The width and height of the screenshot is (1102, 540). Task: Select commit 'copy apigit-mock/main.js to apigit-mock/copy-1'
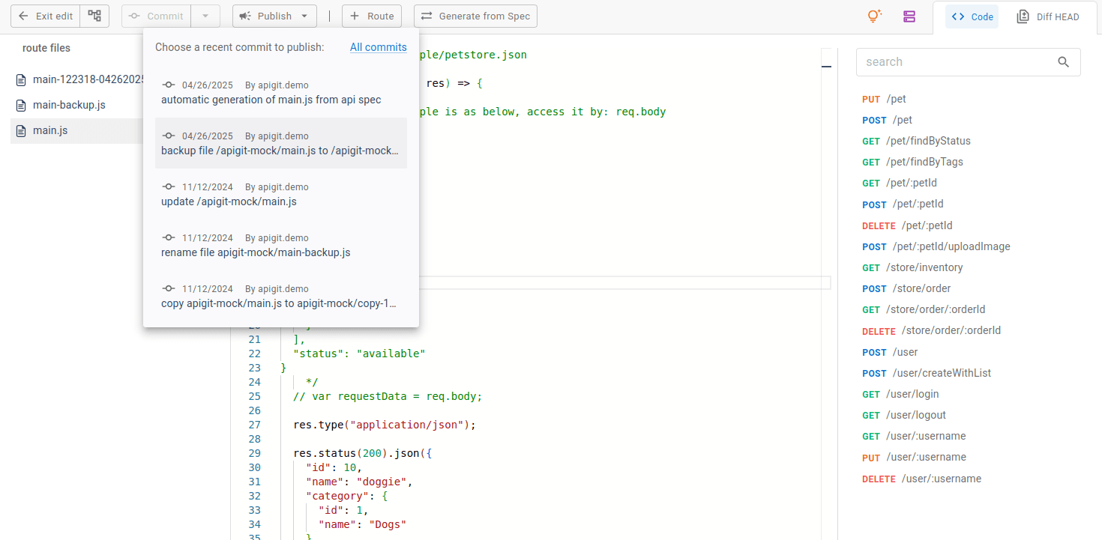281,296
